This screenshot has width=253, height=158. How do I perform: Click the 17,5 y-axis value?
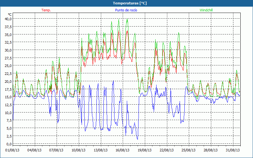click(8, 89)
